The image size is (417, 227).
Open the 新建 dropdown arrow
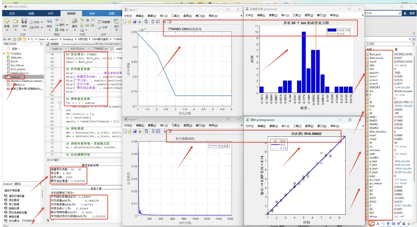click(x=7, y=30)
